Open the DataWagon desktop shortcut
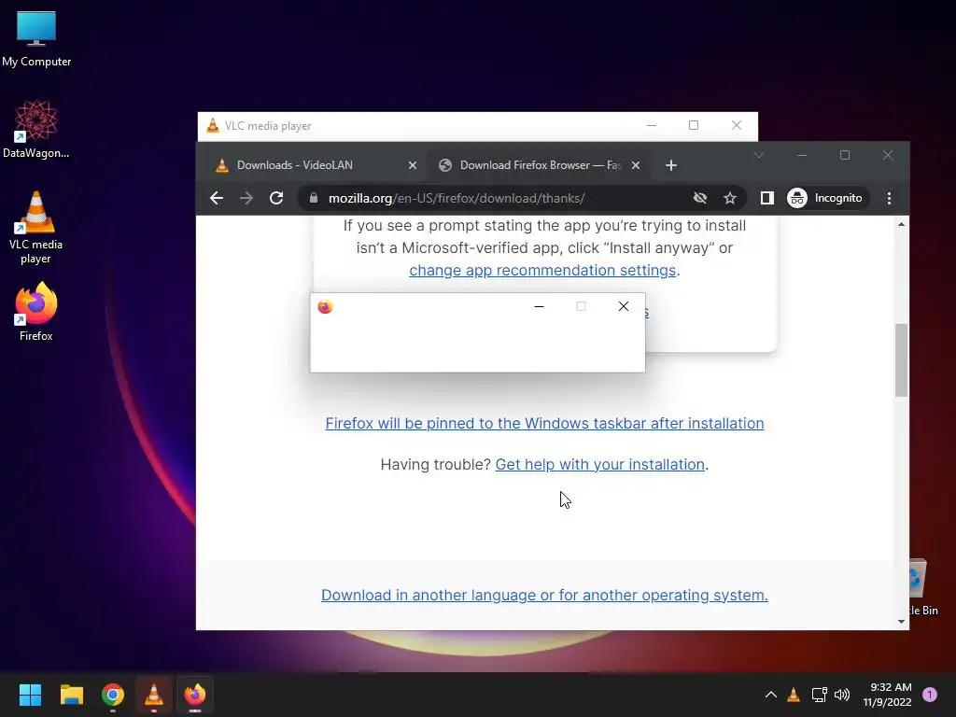This screenshot has height=717, width=956. pos(36,129)
